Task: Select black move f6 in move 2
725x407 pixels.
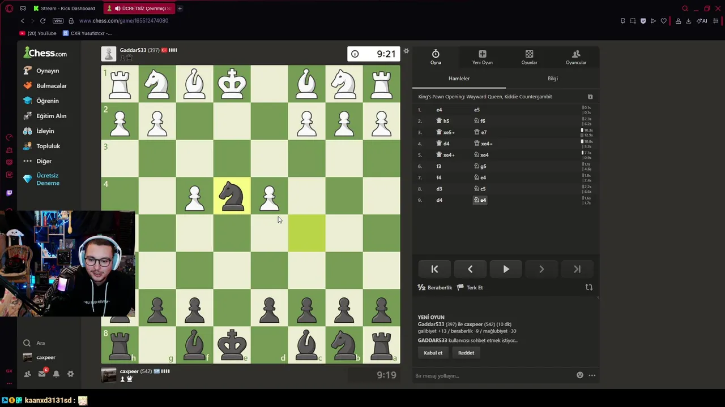Action: [x=480, y=121]
